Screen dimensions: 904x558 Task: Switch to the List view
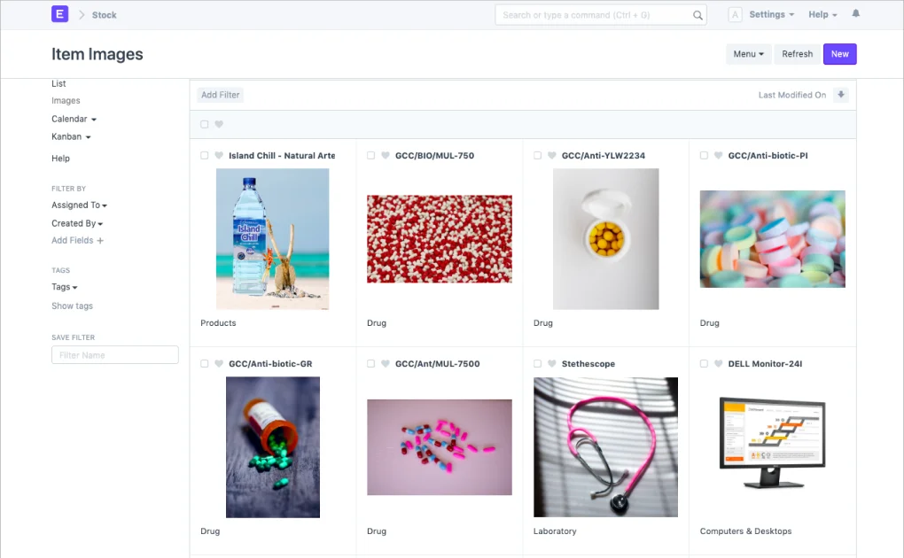point(58,83)
